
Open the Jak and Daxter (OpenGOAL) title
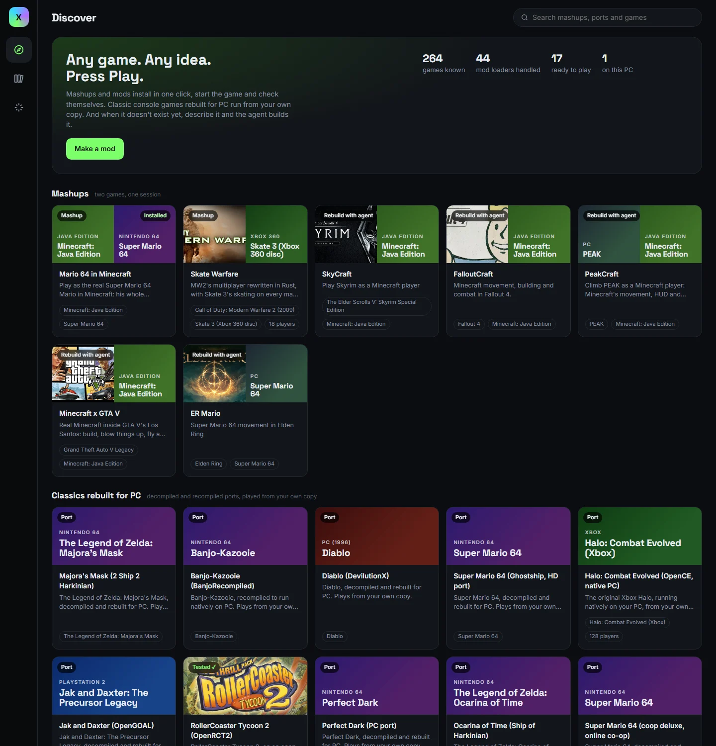(106, 726)
